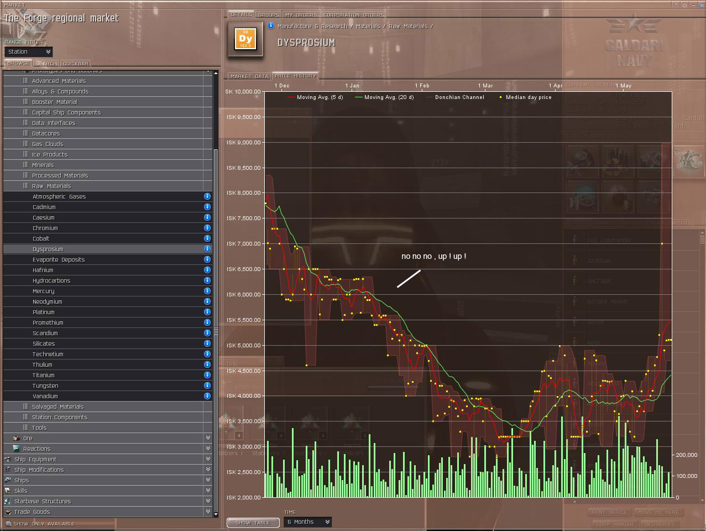
Task: Click Deliveries button in station panel
Action: 660,524
